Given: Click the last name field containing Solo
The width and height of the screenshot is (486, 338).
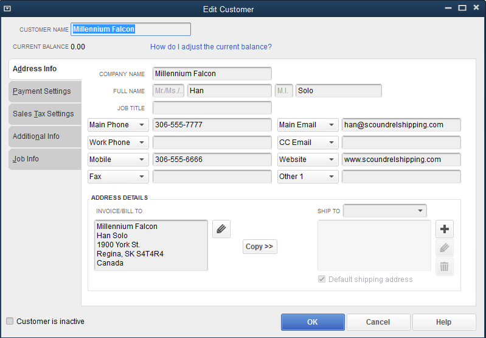Looking at the screenshot, I should [338, 91].
